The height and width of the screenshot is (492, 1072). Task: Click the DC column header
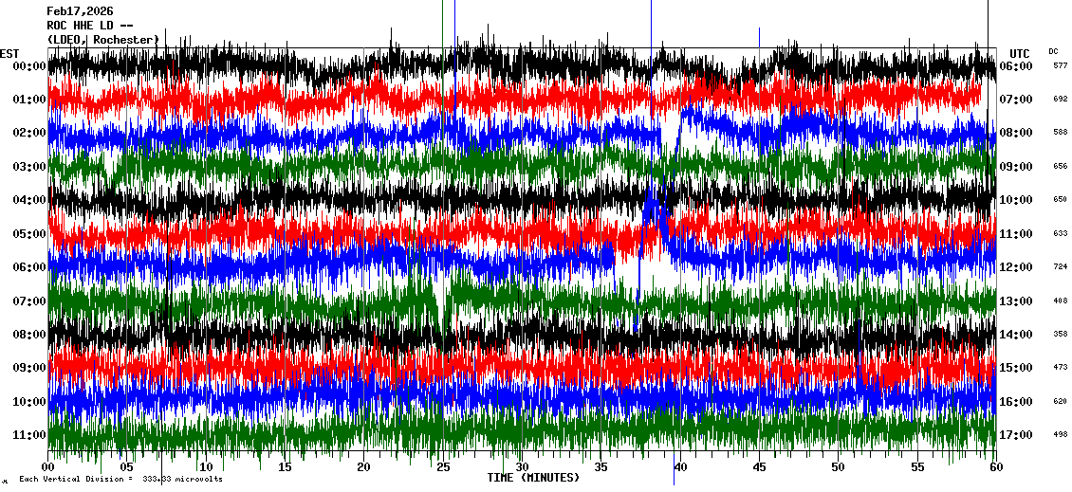[x=1054, y=51]
